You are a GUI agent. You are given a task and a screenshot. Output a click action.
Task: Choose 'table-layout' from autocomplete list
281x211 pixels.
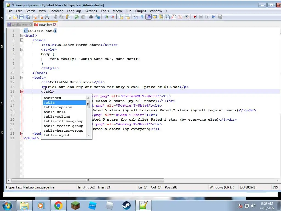(64, 135)
